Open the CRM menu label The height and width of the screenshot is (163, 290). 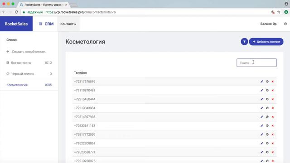coord(49,24)
